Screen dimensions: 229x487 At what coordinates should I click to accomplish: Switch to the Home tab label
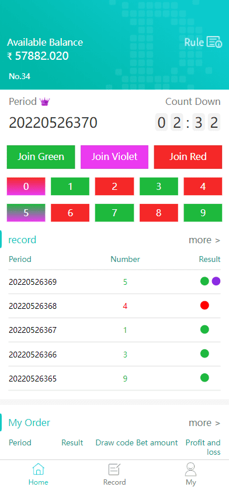pyautogui.click(x=39, y=482)
